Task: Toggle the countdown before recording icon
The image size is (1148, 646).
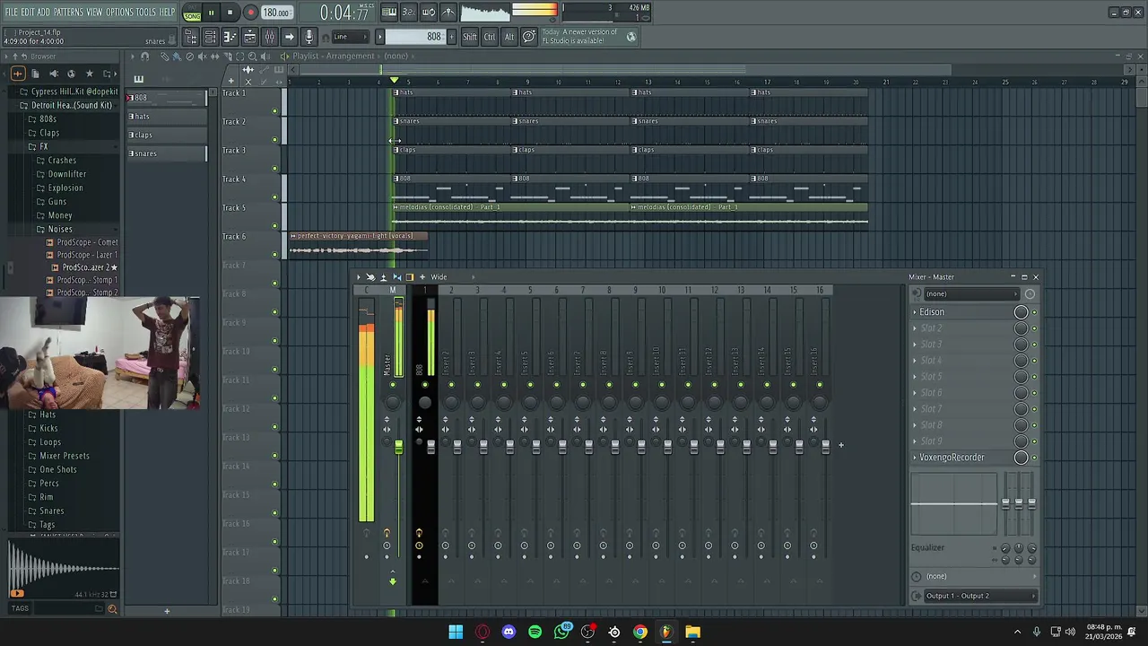Action: click(409, 13)
